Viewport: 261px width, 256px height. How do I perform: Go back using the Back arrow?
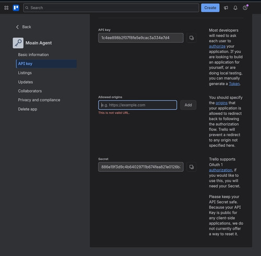tap(23, 27)
